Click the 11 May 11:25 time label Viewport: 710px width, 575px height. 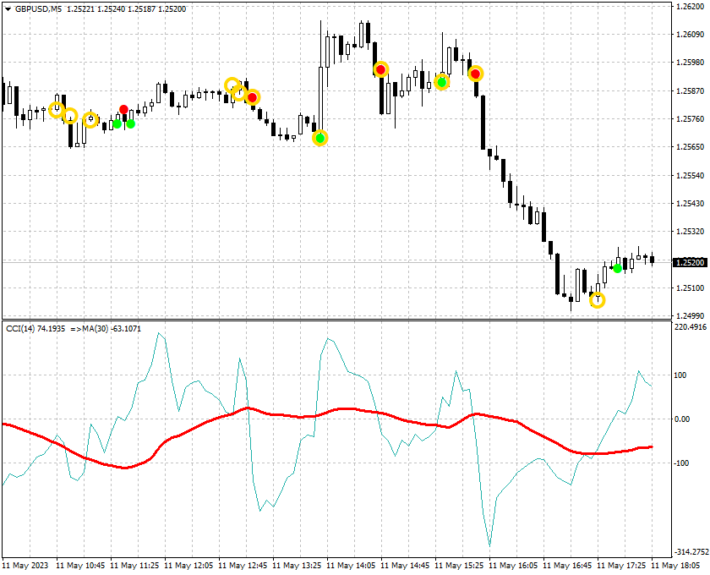134,566
